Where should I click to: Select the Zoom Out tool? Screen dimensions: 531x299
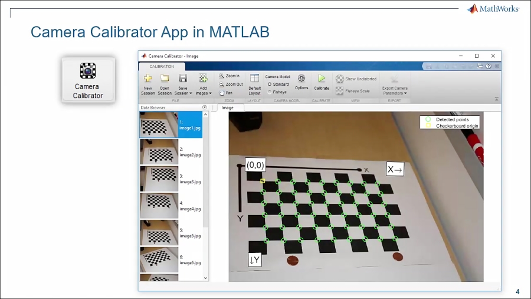tap(231, 84)
